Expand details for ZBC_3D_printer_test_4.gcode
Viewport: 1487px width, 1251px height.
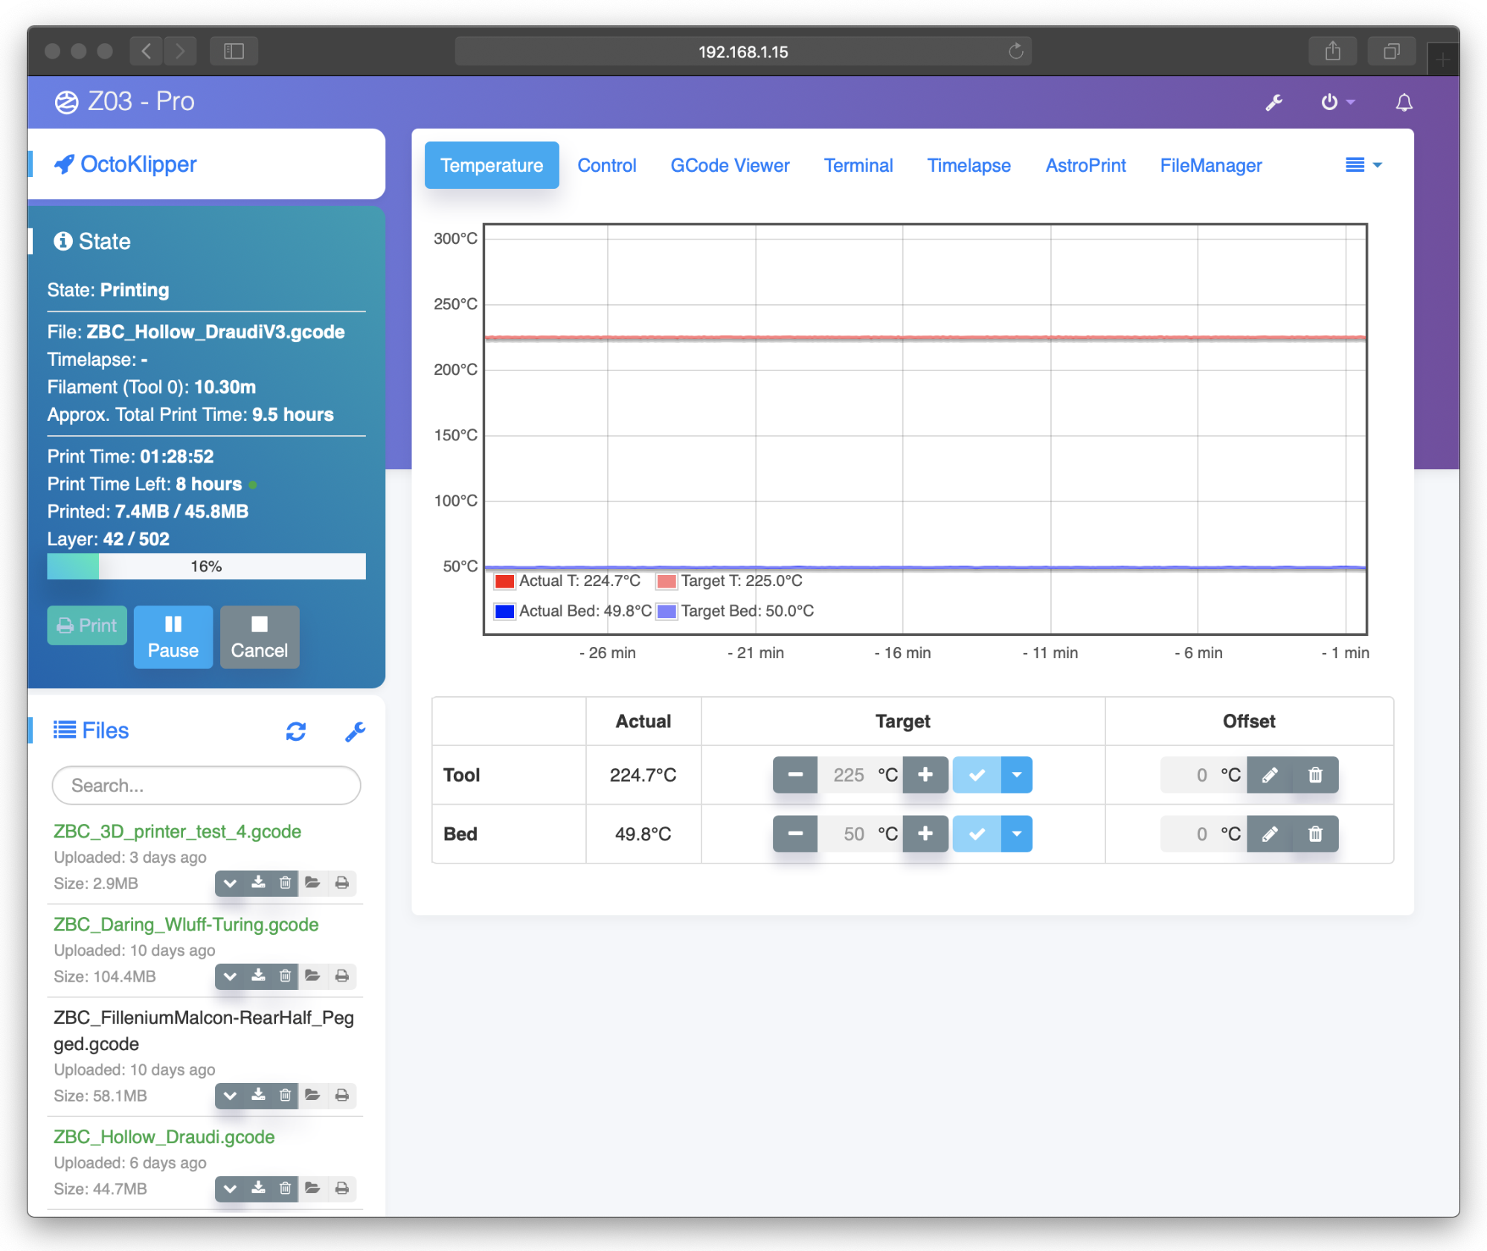(x=231, y=883)
